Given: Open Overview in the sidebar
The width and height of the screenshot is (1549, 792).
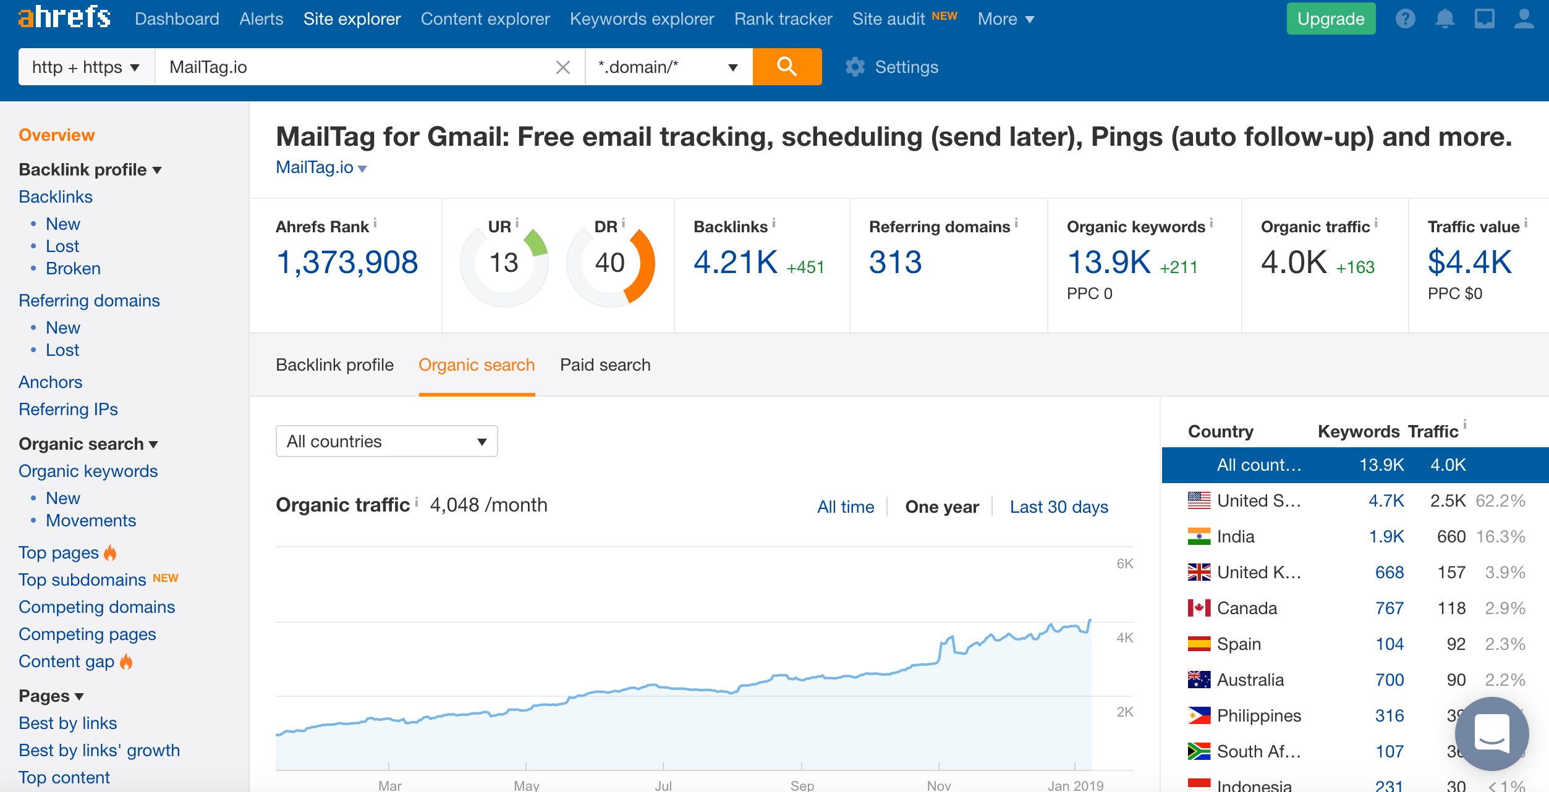Looking at the screenshot, I should (57, 135).
